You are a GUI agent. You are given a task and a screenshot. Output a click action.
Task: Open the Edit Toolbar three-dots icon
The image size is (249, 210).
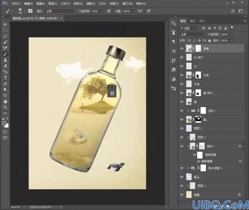[5, 113]
